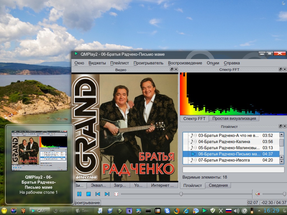Open the Проигрыватель menu
This screenshot has width=287, height=215.
click(x=149, y=63)
